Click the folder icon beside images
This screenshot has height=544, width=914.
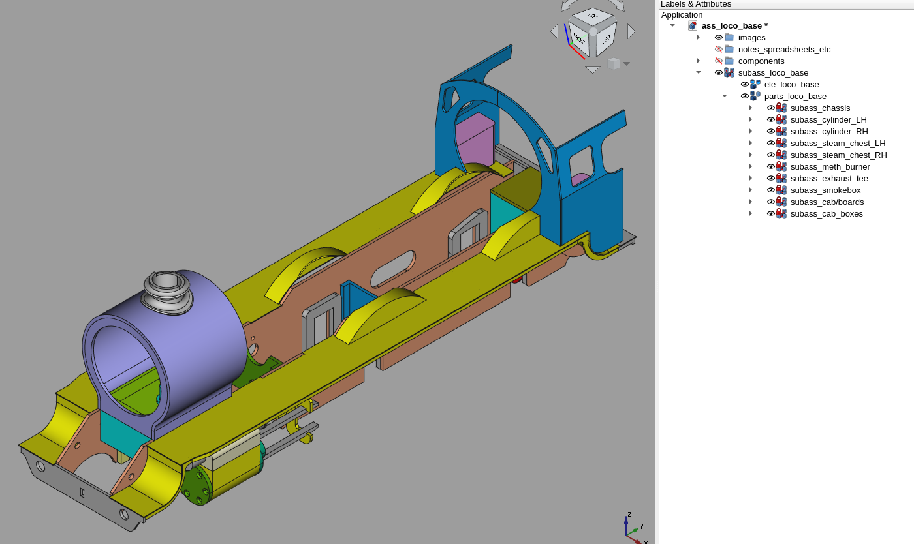(x=729, y=37)
